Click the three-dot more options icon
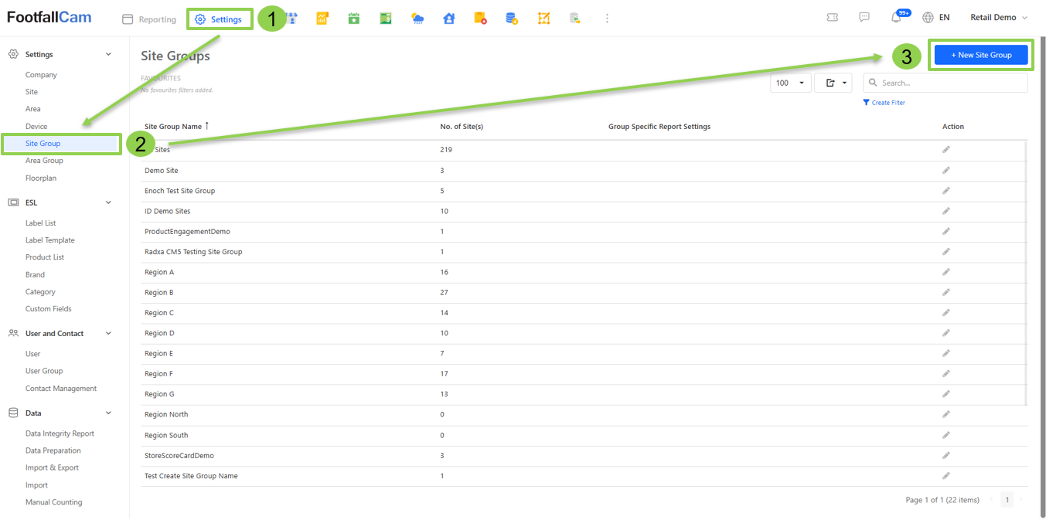1046x520 pixels. (607, 19)
